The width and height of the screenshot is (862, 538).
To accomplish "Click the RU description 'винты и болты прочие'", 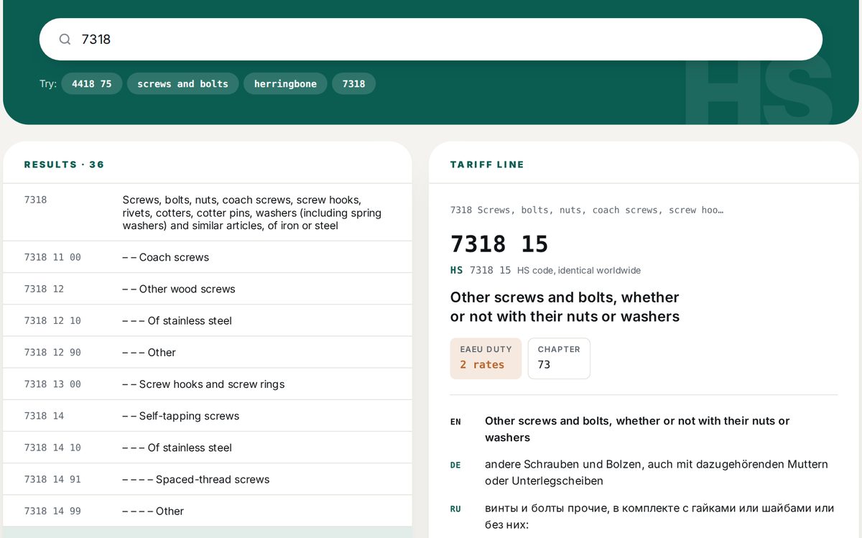I will pos(659,516).
